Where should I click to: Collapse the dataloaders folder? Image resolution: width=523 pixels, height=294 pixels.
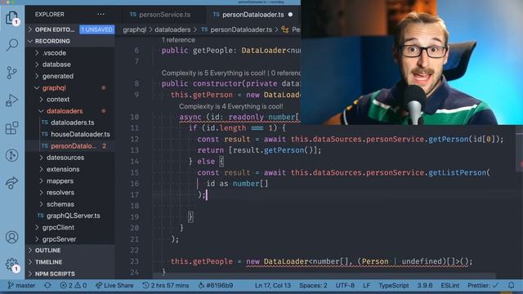(70, 111)
